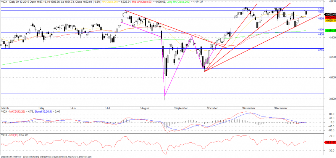Image resolution: width=336 pixels, height=158 pixels.
Task: Click the 4,800 price axis value
Action: click(332, 1)
